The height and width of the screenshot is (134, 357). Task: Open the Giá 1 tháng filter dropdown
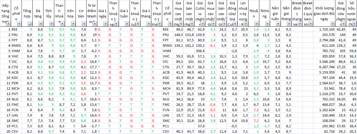click(148, 24)
